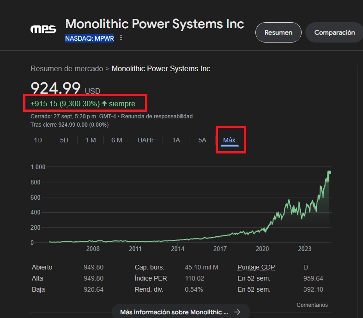Open the Resumen button
Viewport: 363px width, 318px height.
coord(278,32)
